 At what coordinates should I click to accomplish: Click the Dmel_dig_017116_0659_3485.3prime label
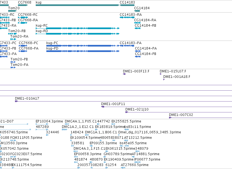point(150,132)
